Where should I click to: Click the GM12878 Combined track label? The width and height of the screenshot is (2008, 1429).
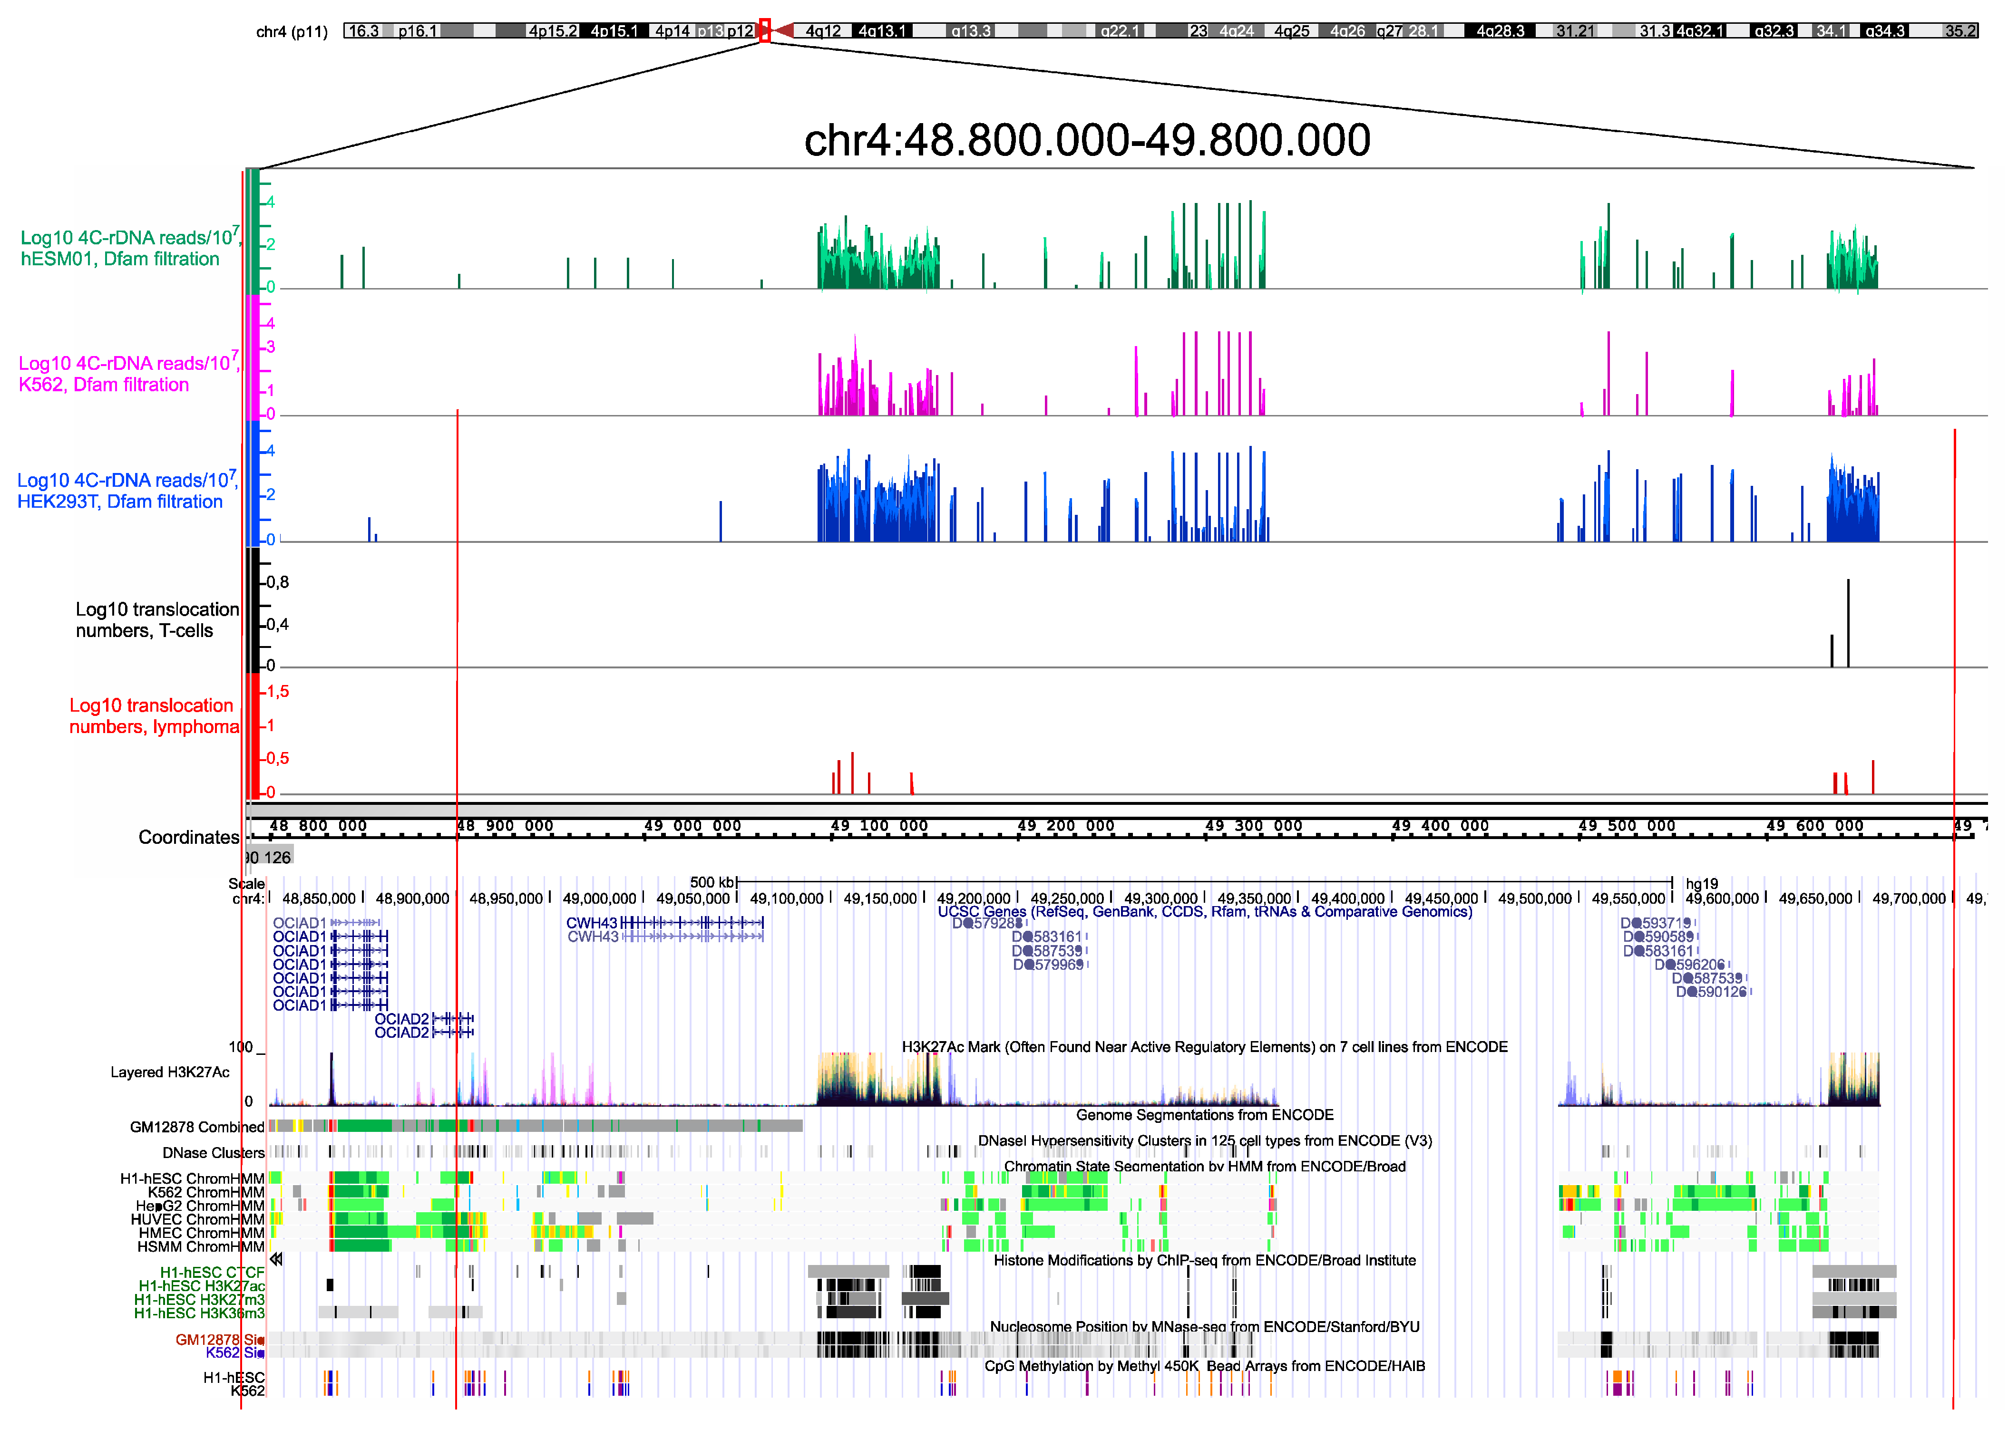point(196,1127)
